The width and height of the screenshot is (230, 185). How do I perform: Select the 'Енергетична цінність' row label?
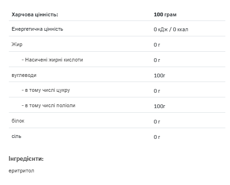(x=37, y=29)
